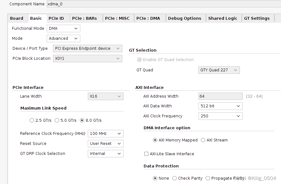Image resolution: width=281 pixels, height=184 pixels.
Task: Choose AXI Stream interface option
Action: click(203, 140)
